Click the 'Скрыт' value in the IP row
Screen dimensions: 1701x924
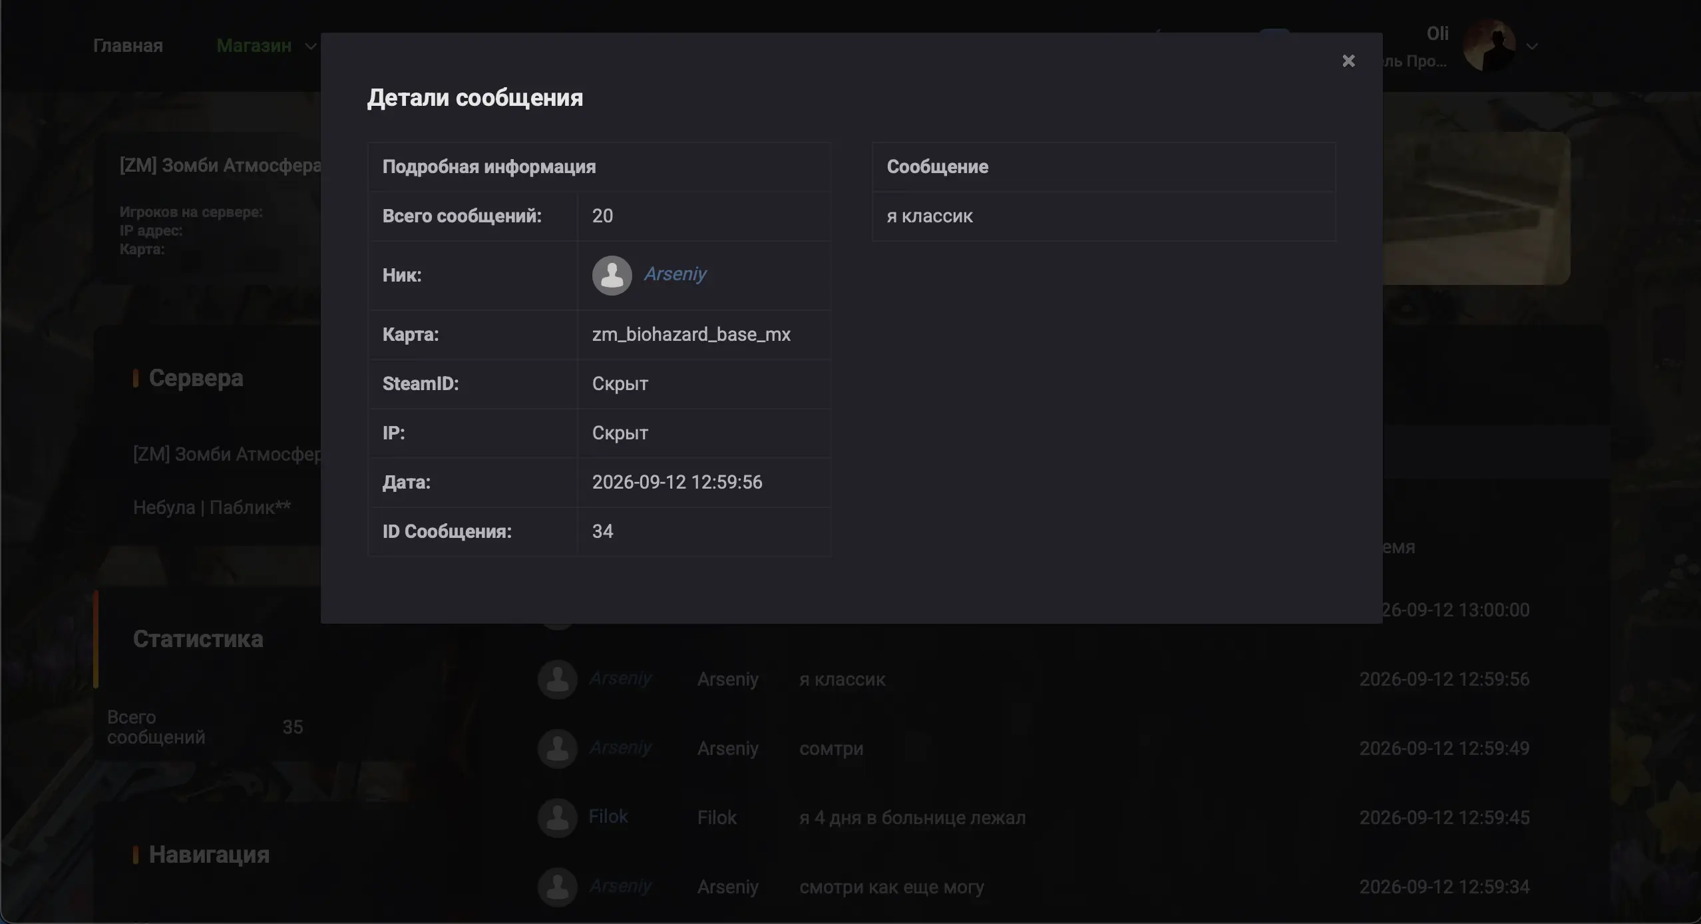pyautogui.click(x=620, y=433)
